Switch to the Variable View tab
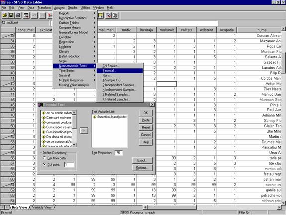286x215 pixels. coord(42,207)
